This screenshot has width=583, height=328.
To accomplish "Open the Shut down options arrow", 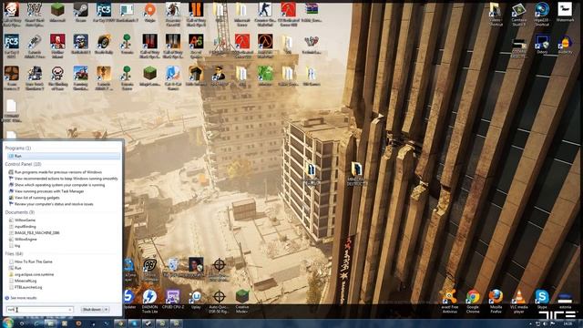I will pos(107,310).
